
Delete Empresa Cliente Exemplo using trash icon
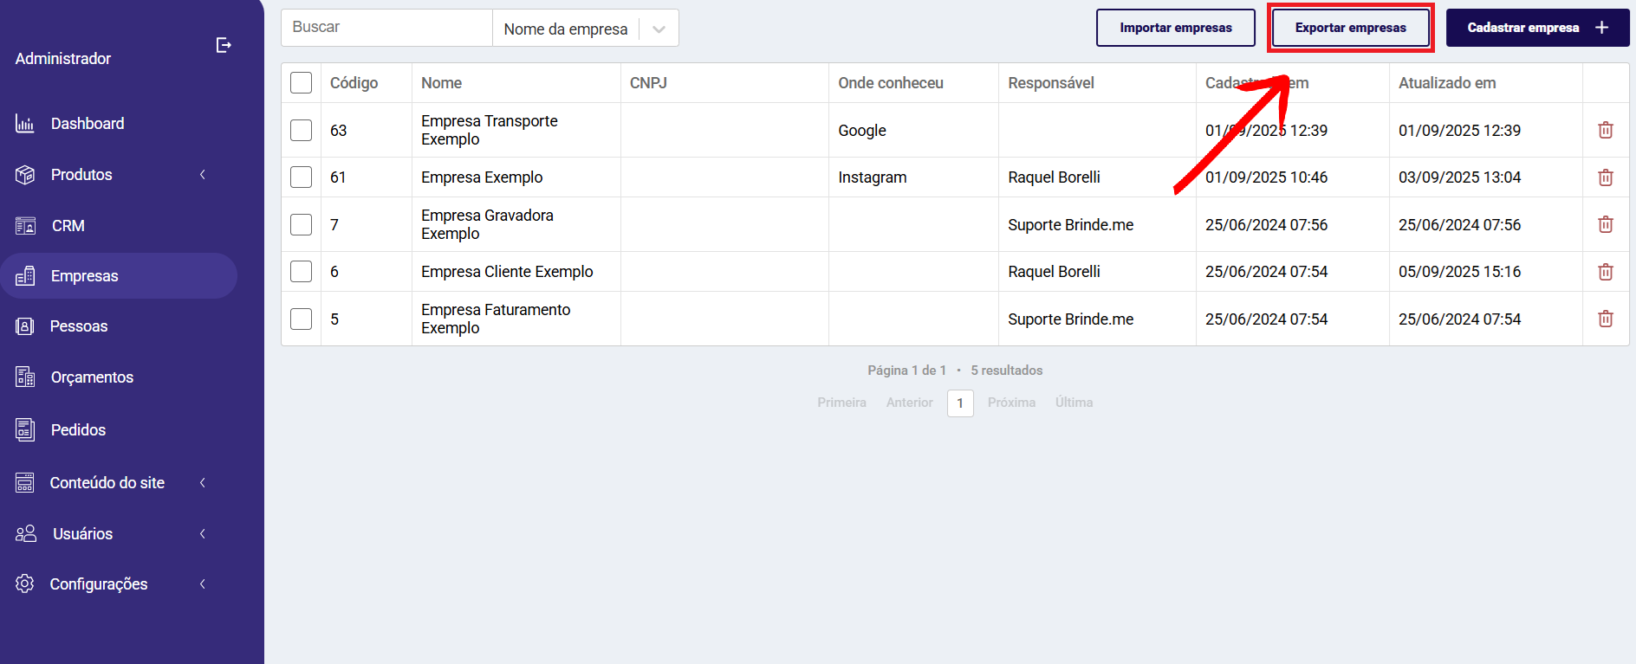coord(1606,272)
